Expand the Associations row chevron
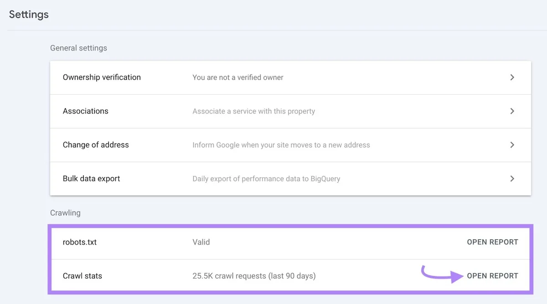Screen dimensions: 547x304 (x=512, y=111)
